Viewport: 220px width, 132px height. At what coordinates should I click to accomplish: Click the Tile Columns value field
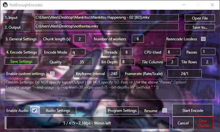click(172, 62)
